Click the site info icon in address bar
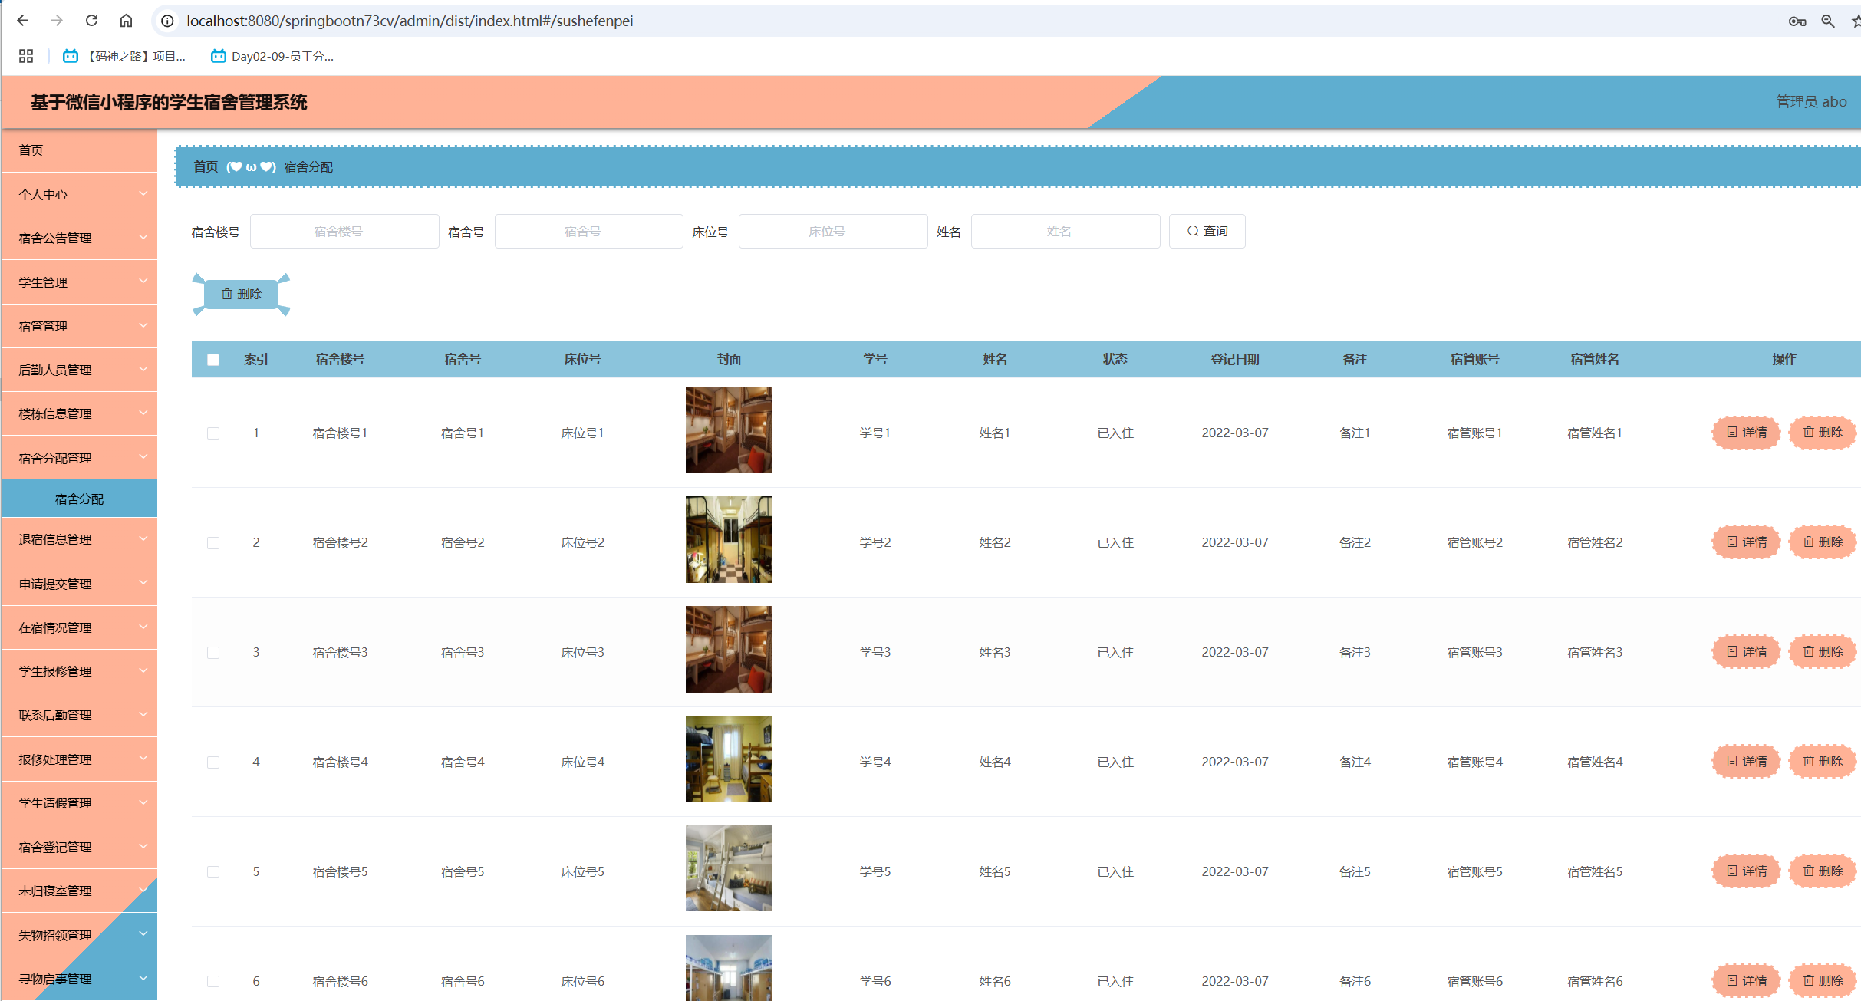This screenshot has width=1861, height=1001. pos(167,21)
